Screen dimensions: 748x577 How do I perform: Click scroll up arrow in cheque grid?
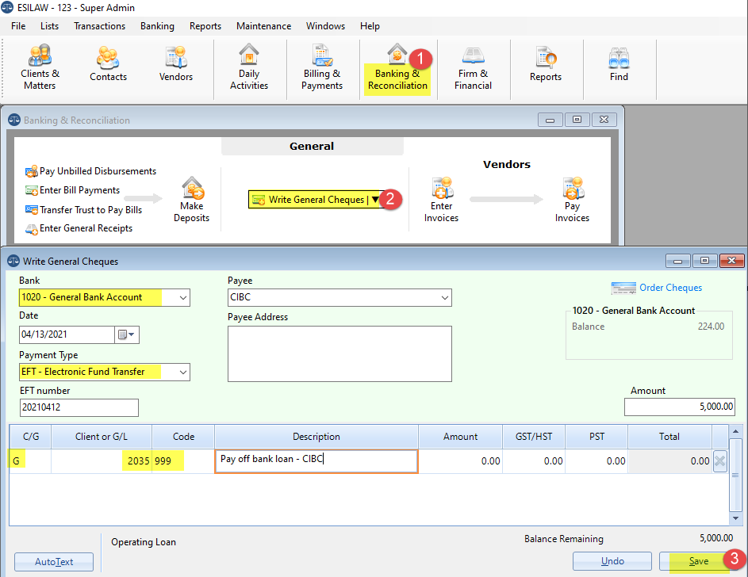[735, 431]
